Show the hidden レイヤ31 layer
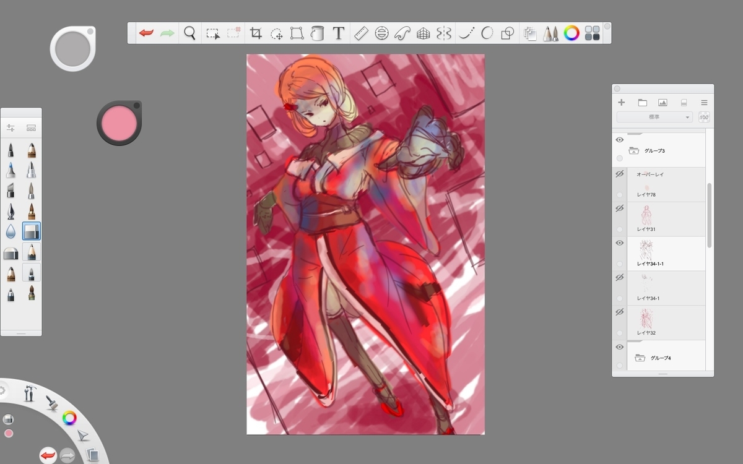The image size is (743, 464). pos(620,209)
